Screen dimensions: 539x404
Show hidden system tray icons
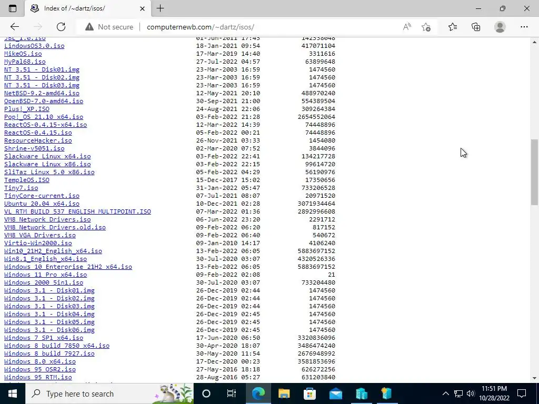(x=445, y=393)
